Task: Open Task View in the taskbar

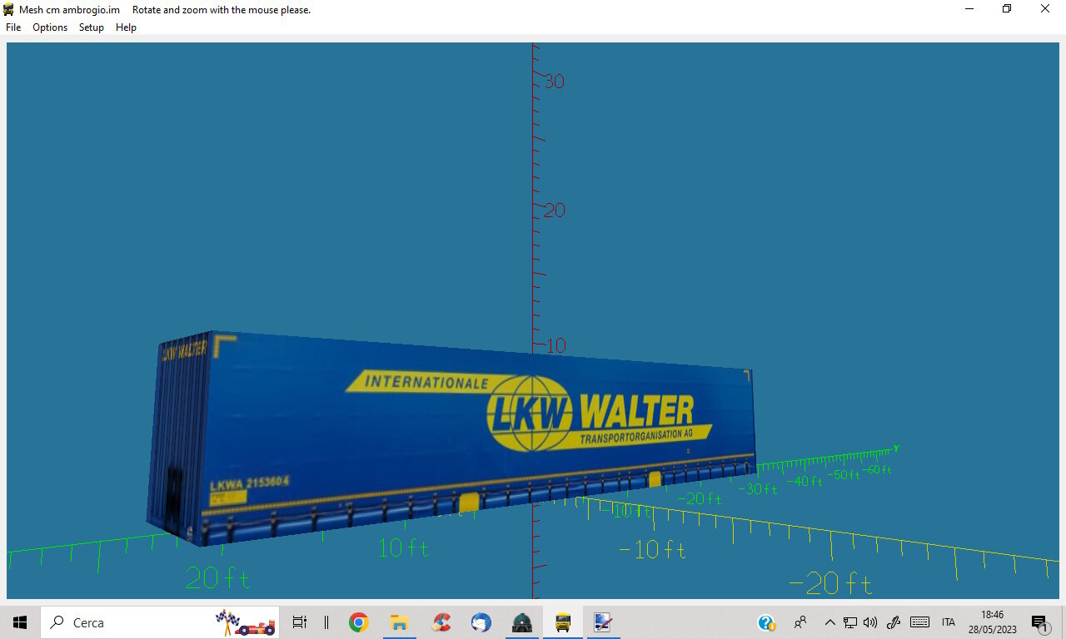Action: [x=300, y=622]
